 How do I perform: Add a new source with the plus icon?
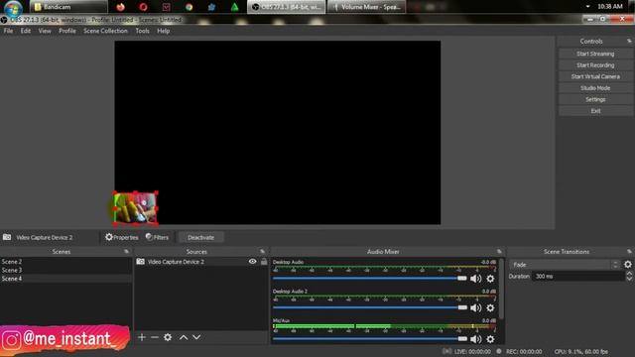[x=142, y=337]
